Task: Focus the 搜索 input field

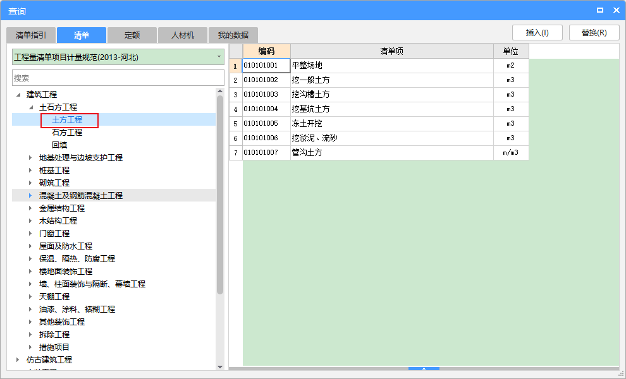Action: 118,78
